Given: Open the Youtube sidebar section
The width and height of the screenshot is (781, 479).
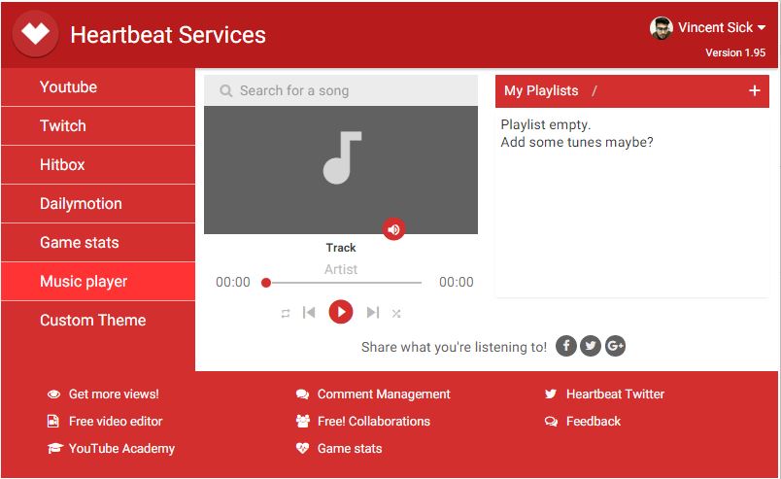Looking at the screenshot, I should click(x=98, y=87).
